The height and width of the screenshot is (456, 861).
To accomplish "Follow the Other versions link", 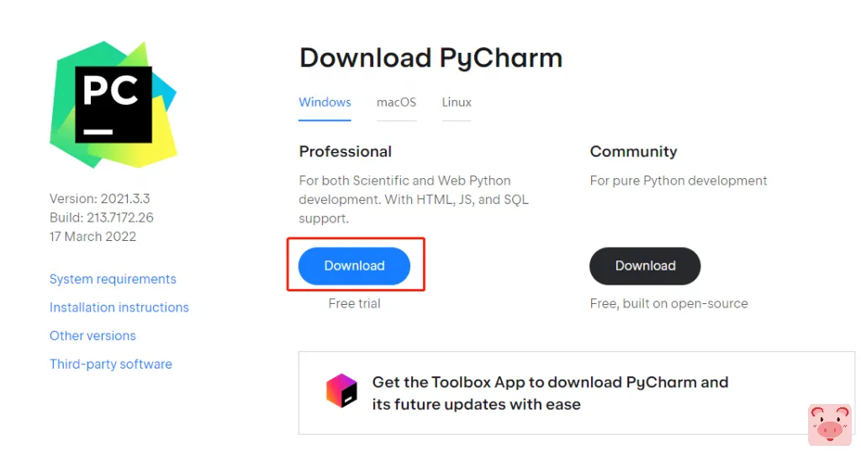I will coord(92,336).
